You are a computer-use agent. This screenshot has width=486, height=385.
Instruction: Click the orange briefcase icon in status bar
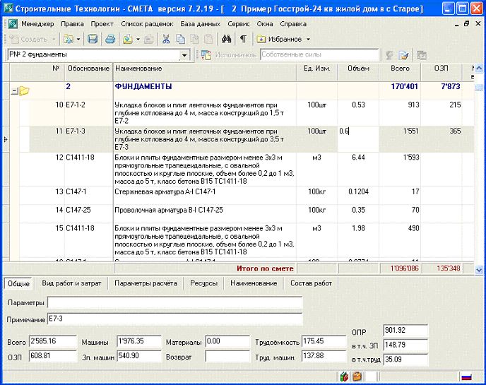[x=357, y=377]
